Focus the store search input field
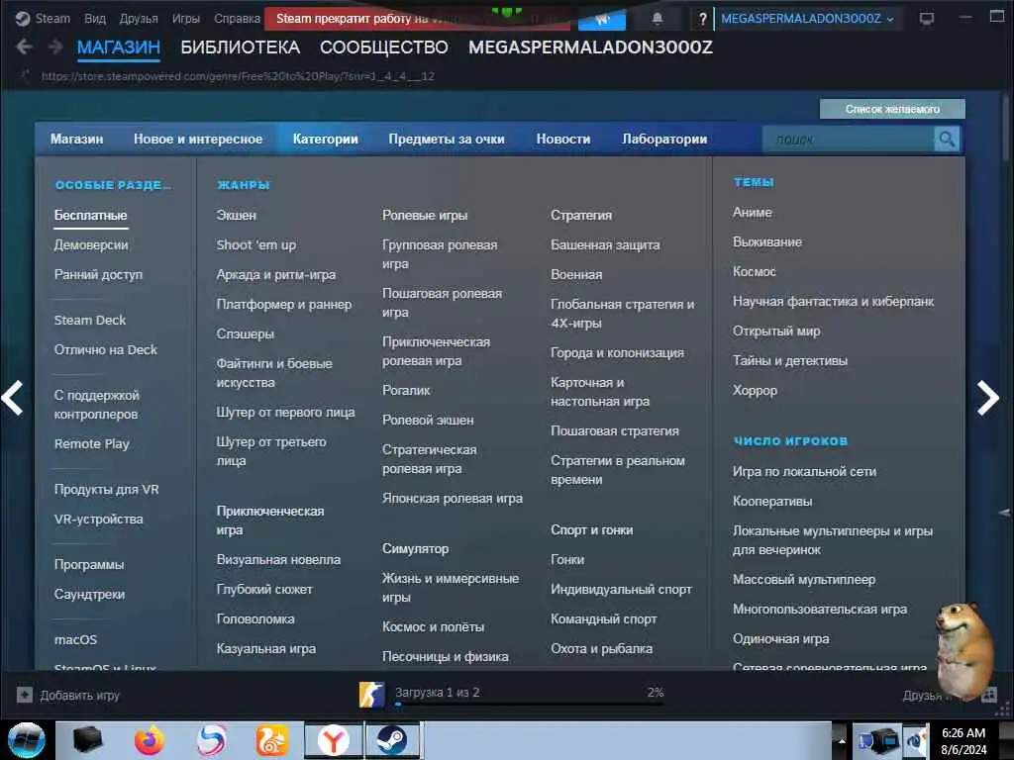Screen dimensions: 1014x760 pyautogui.click(x=848, y=139)
